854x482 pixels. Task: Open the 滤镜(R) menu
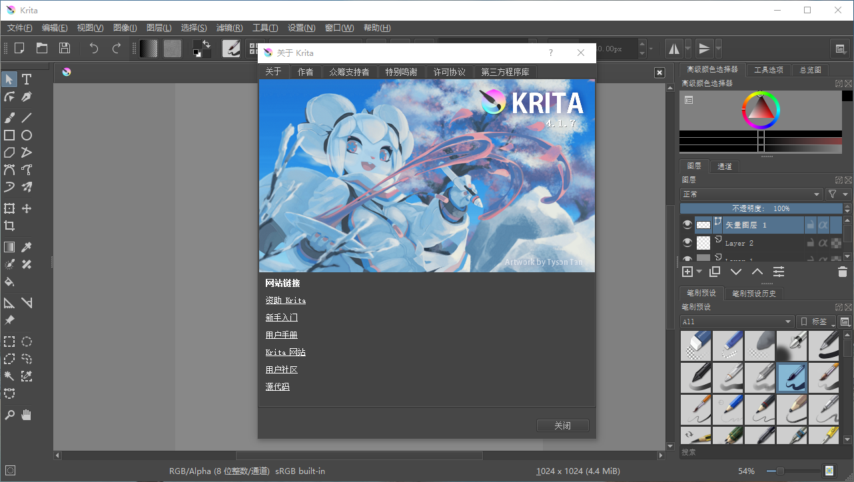[230, 28]
